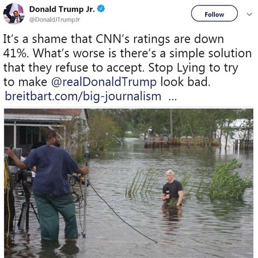Screen dimensions: 258x258
Task: Click the reeds sticking out of water
Action: (x=142, y=183)
